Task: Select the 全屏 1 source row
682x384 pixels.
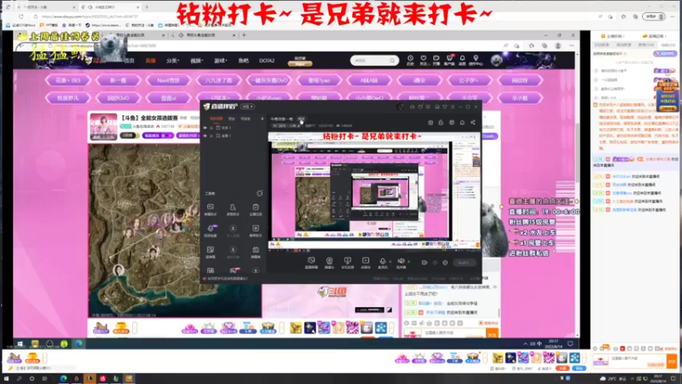Action: click(x=233, y=136)
